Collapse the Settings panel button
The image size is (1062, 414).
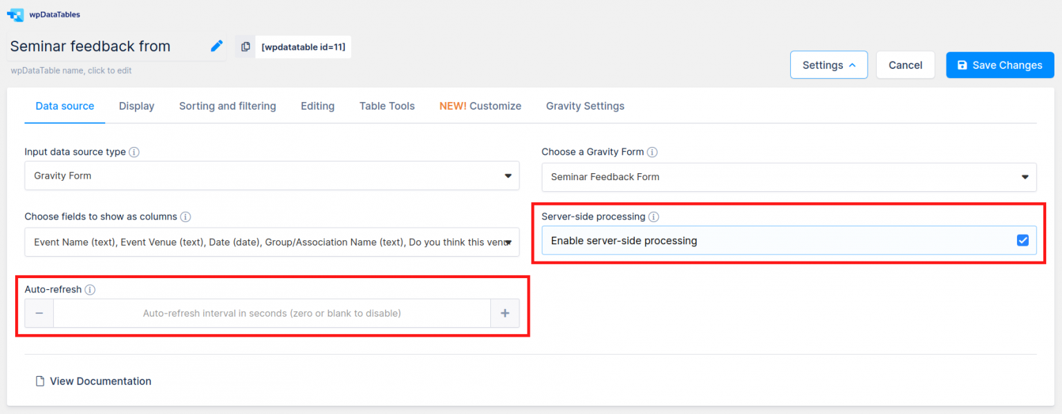click(x=828, y=65)
